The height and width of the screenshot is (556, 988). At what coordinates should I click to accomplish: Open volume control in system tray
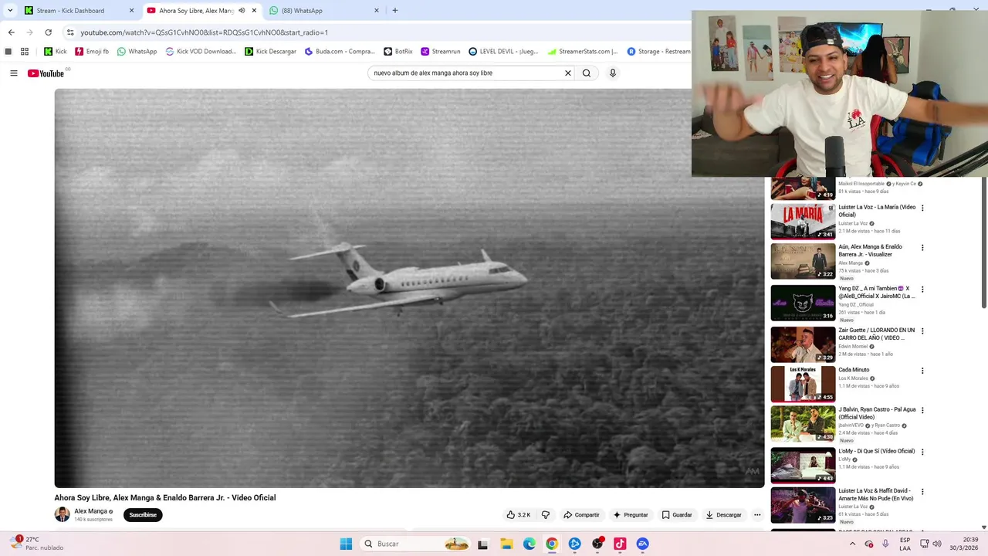click(937, 544)
